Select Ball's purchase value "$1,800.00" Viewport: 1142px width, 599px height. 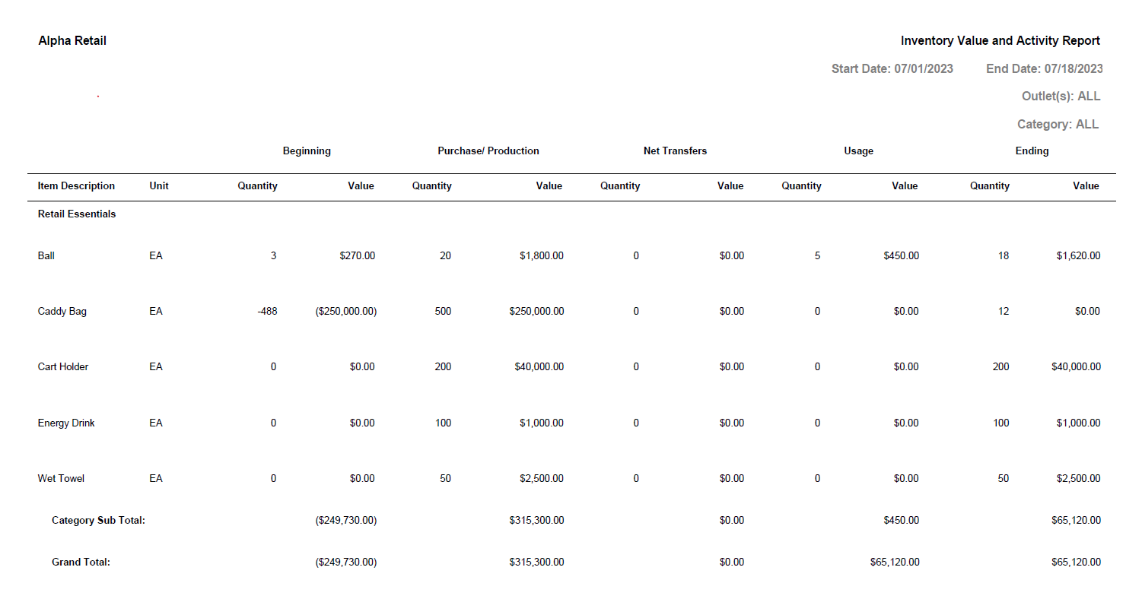coord(542,256)
